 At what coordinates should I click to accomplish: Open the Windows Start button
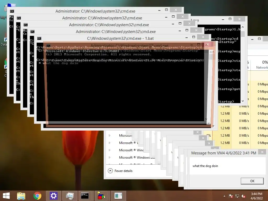point(6,196)
